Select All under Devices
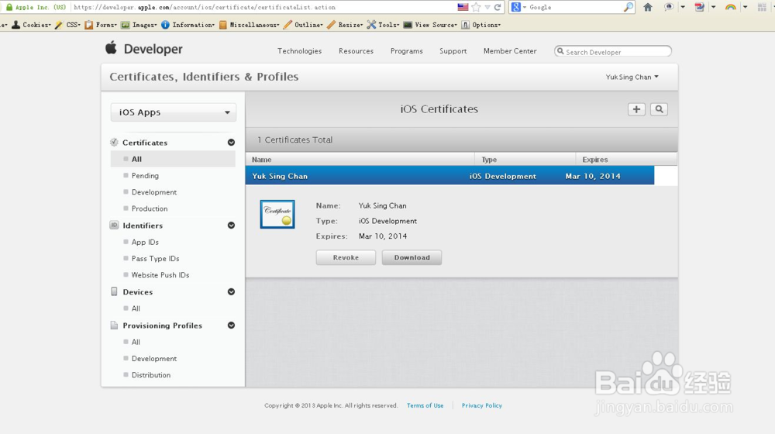This screenshot has height=434, width=775. 136,308
